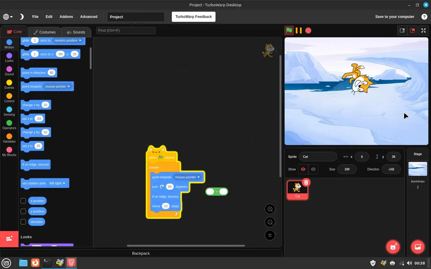Switch to the Sounds tab
Screen dimensions: 431x269
pyautogui.click(x=76, y=32)
